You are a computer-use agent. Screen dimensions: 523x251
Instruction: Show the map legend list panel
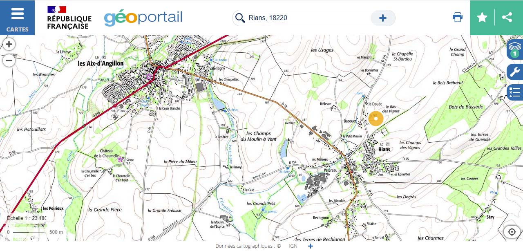(515, 92)
